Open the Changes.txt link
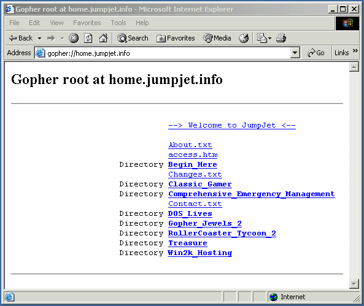364x306 pixels. point(195,174)
